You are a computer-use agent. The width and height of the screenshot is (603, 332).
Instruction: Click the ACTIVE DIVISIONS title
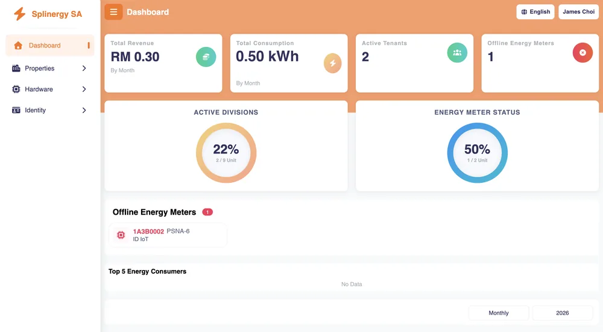coord(226,112)
